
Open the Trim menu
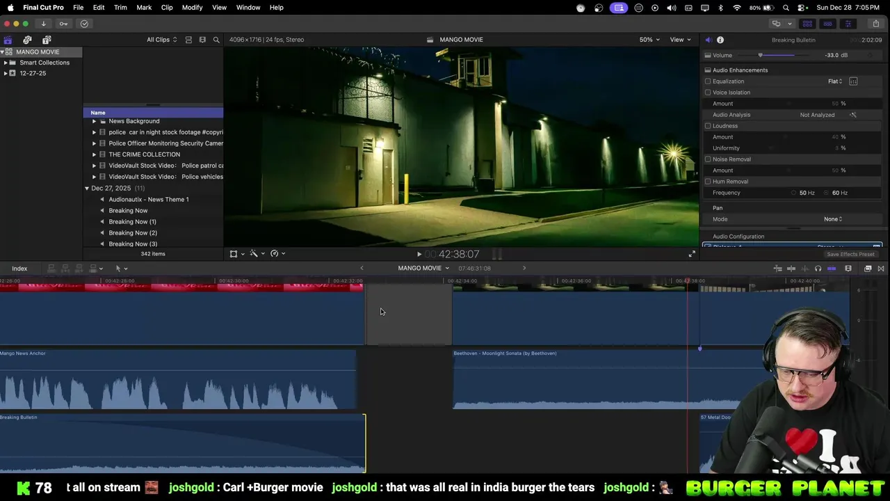point(120,8)
